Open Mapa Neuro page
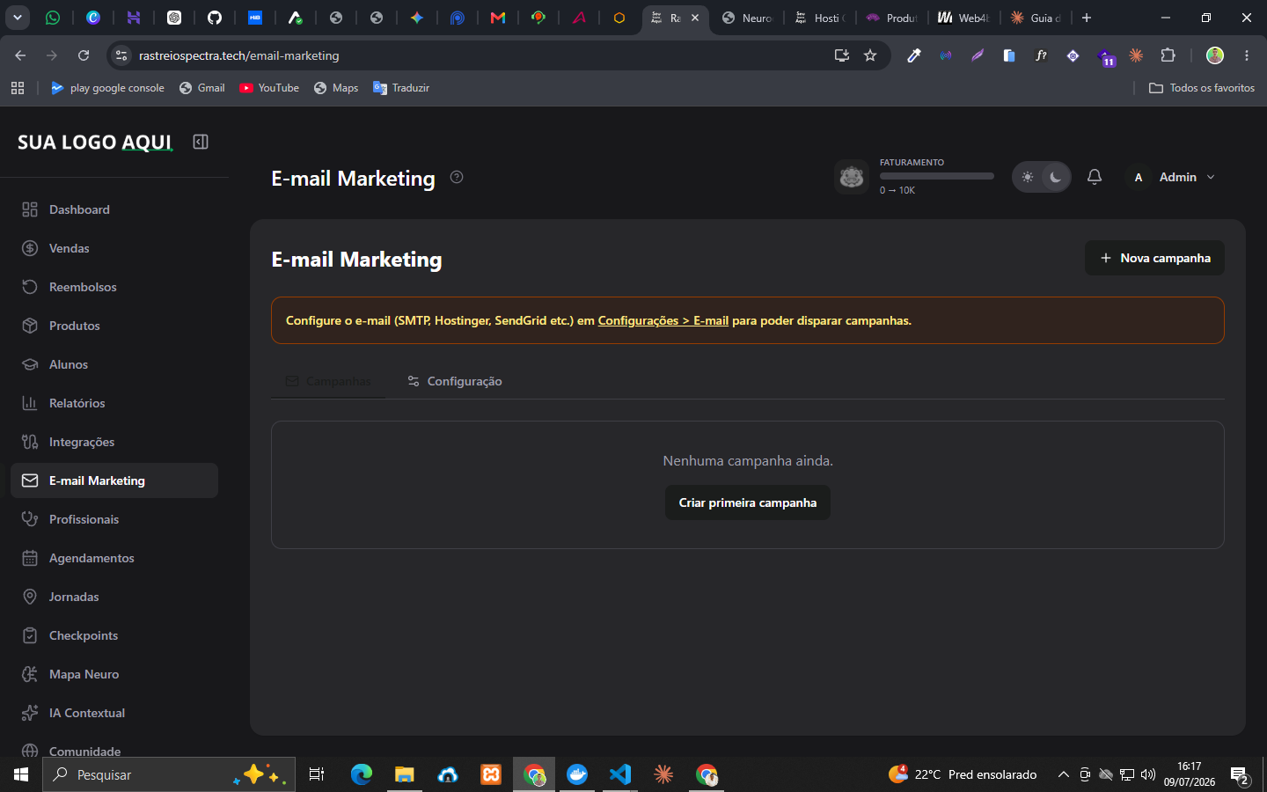This screenshot has height=792, width=1267. 114,674
